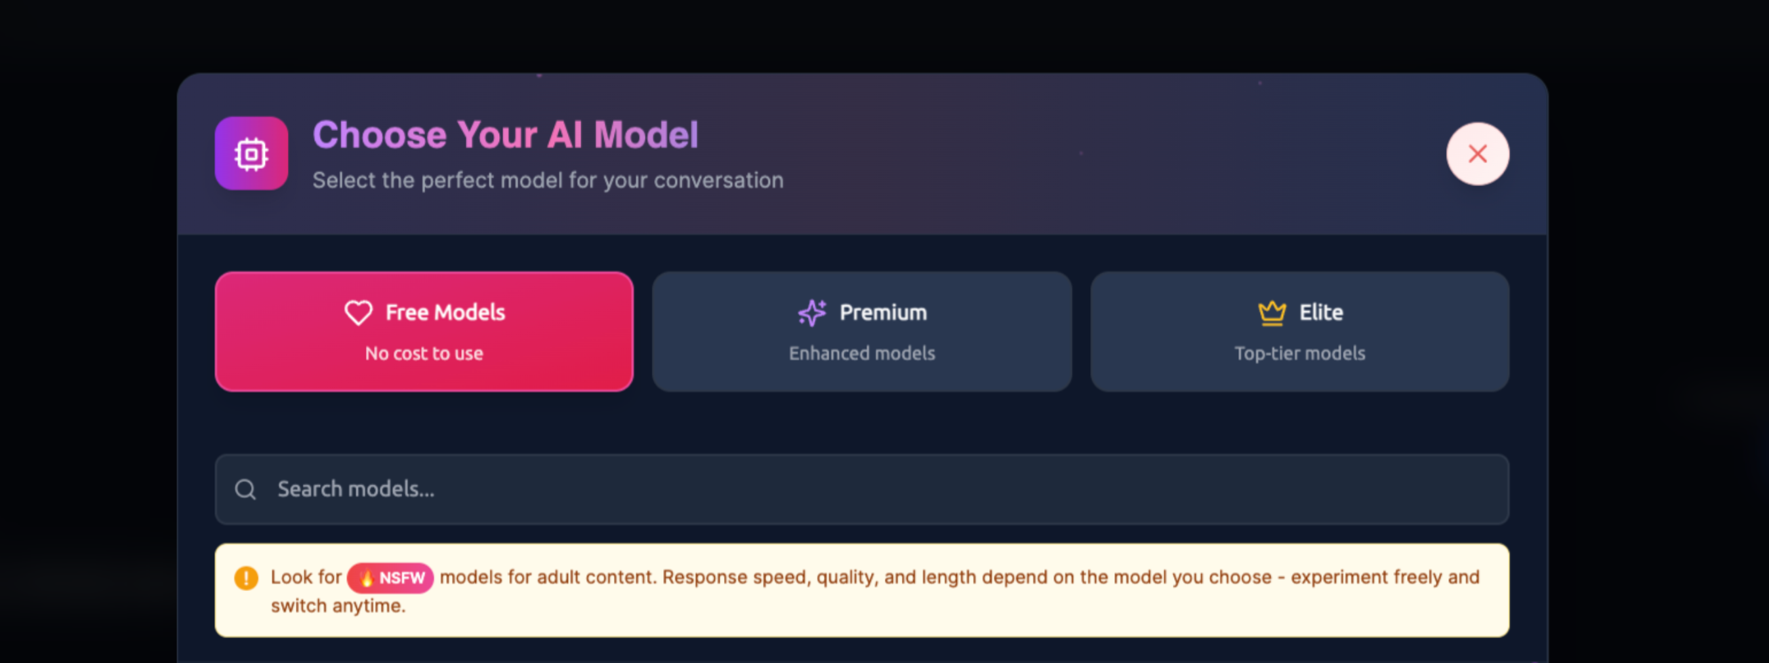The width and height of the screenshot is (1769, 663).
Task: Click the CPU chip icon in the header
Action: [x=250, y=153]
